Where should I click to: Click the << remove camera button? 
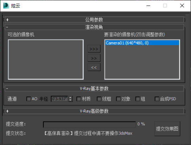(94, 67)
